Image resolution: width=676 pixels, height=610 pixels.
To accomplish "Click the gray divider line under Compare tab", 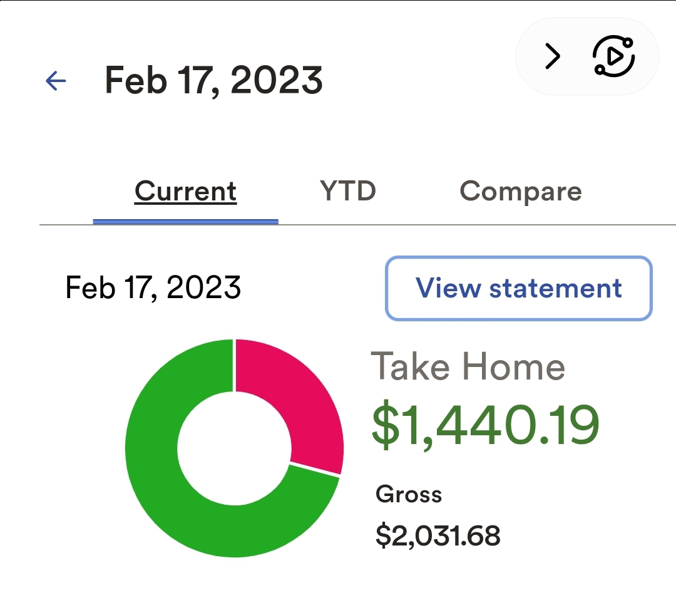I will 521,224.
